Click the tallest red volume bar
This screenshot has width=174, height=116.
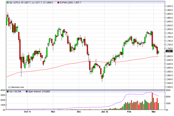[152, 101]
